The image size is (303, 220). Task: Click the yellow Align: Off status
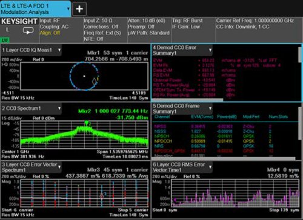tap(50, 33)
